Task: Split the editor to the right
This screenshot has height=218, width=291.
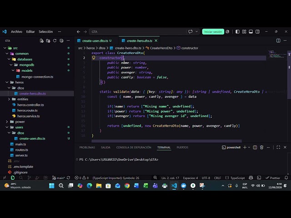Action: click(x=278, y=40)
